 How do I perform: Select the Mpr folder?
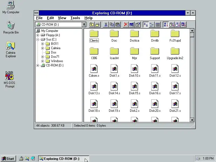pyautogui.click(x=134, y=53)
